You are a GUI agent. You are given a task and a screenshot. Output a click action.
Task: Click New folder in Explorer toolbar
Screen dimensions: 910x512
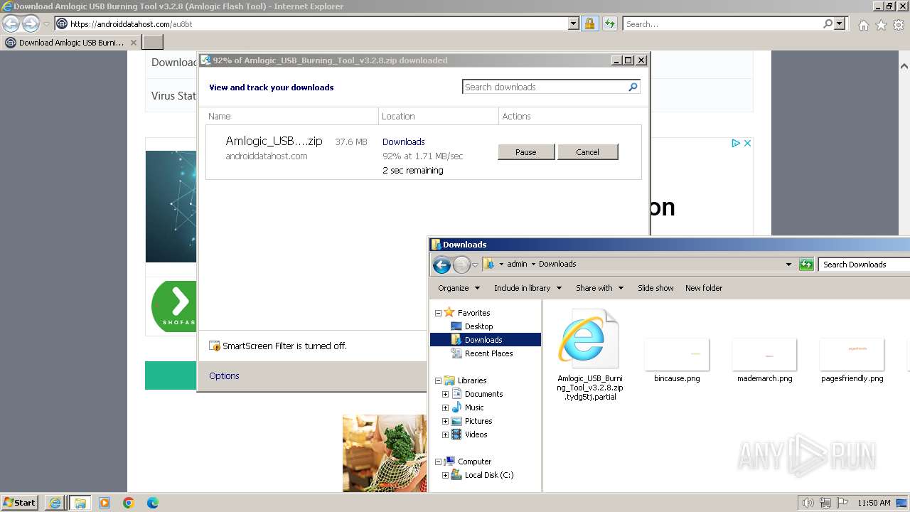pos(704,288)
